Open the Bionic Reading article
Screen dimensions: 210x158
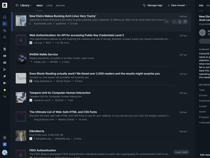[95, 73]
